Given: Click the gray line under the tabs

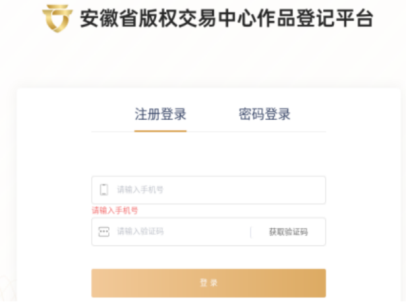Looking at the screenshot, I should (x=256, y=131).
